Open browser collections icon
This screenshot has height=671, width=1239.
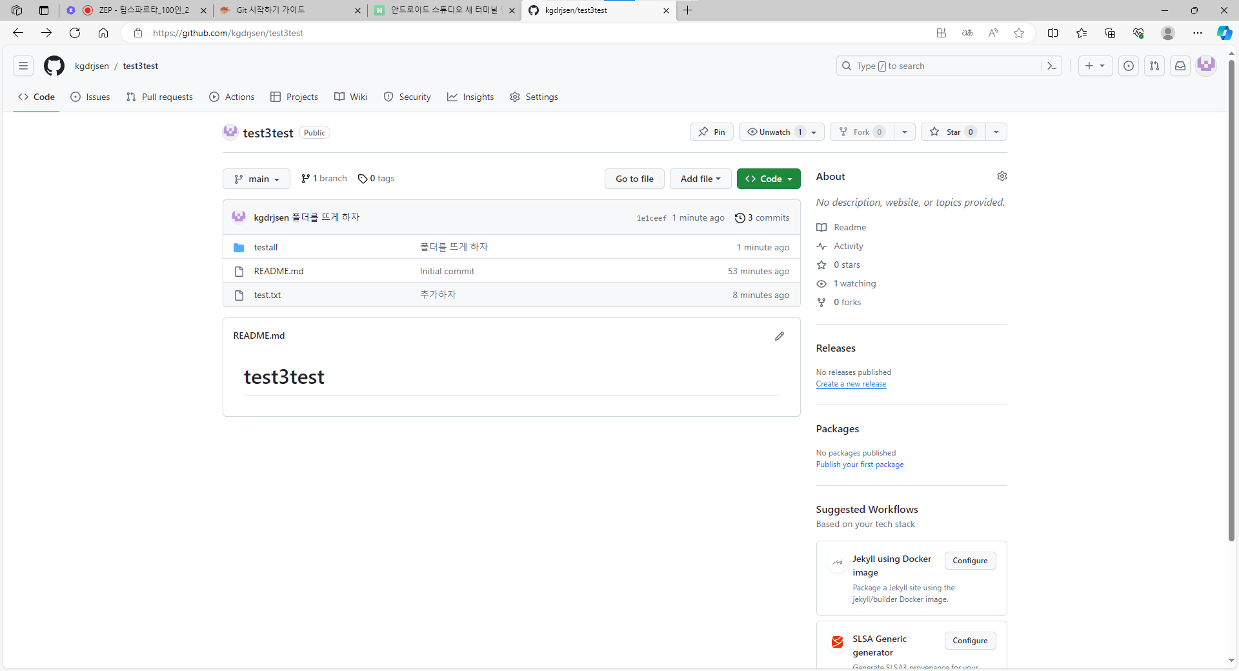[x=1110, y=33]
